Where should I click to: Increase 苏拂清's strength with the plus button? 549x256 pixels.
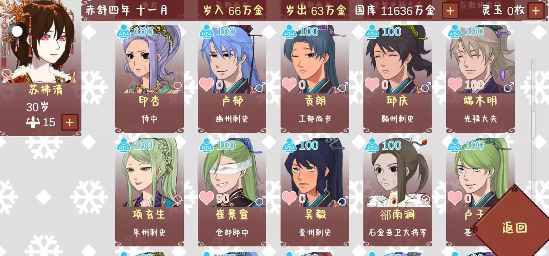click(x=70, y=123)
